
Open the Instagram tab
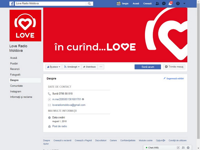click(x=15, y=91)
